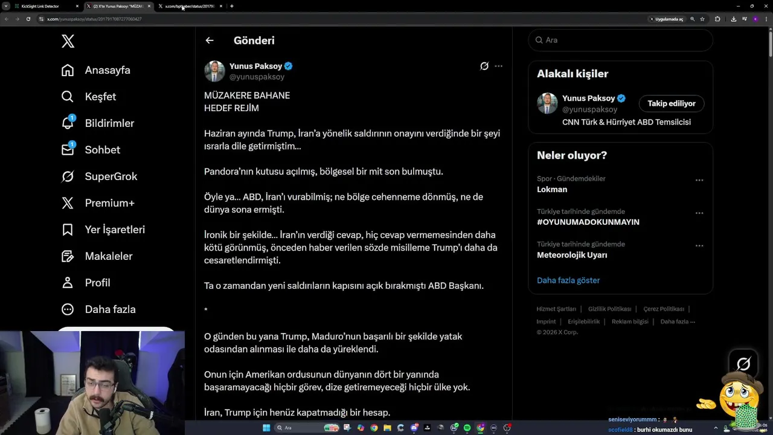The image size is (773, 435).
Task: Click back arrow next to Gönderi
Action: coord(210,40)
